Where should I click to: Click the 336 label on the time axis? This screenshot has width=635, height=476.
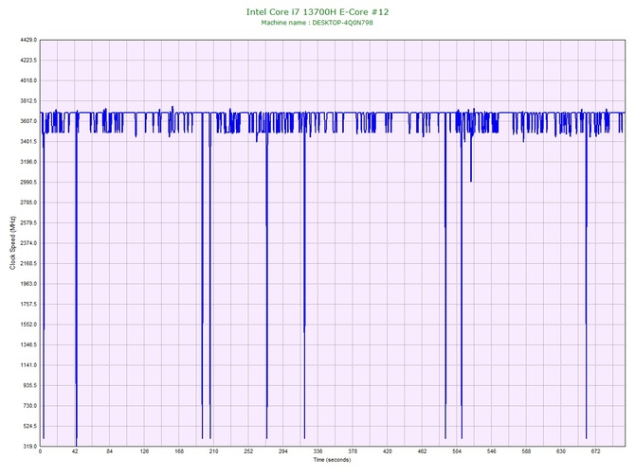317,451
